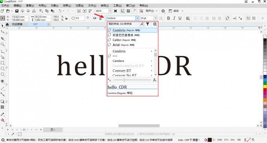Open the Options gear in the toolbar
The height and width of the screenshot is (143, 267).
pyautogui.click(x=163, y=11)
